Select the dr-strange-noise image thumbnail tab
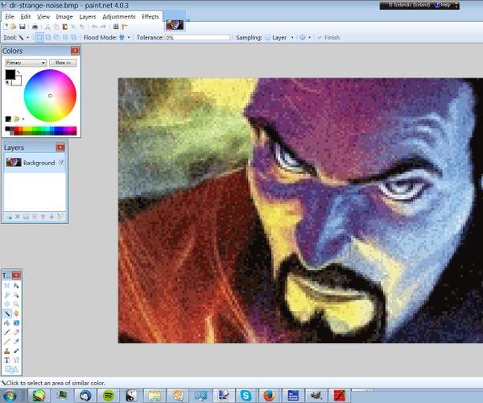 pos(175,25)
